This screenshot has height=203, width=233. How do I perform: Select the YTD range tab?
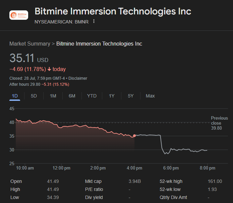92,96
